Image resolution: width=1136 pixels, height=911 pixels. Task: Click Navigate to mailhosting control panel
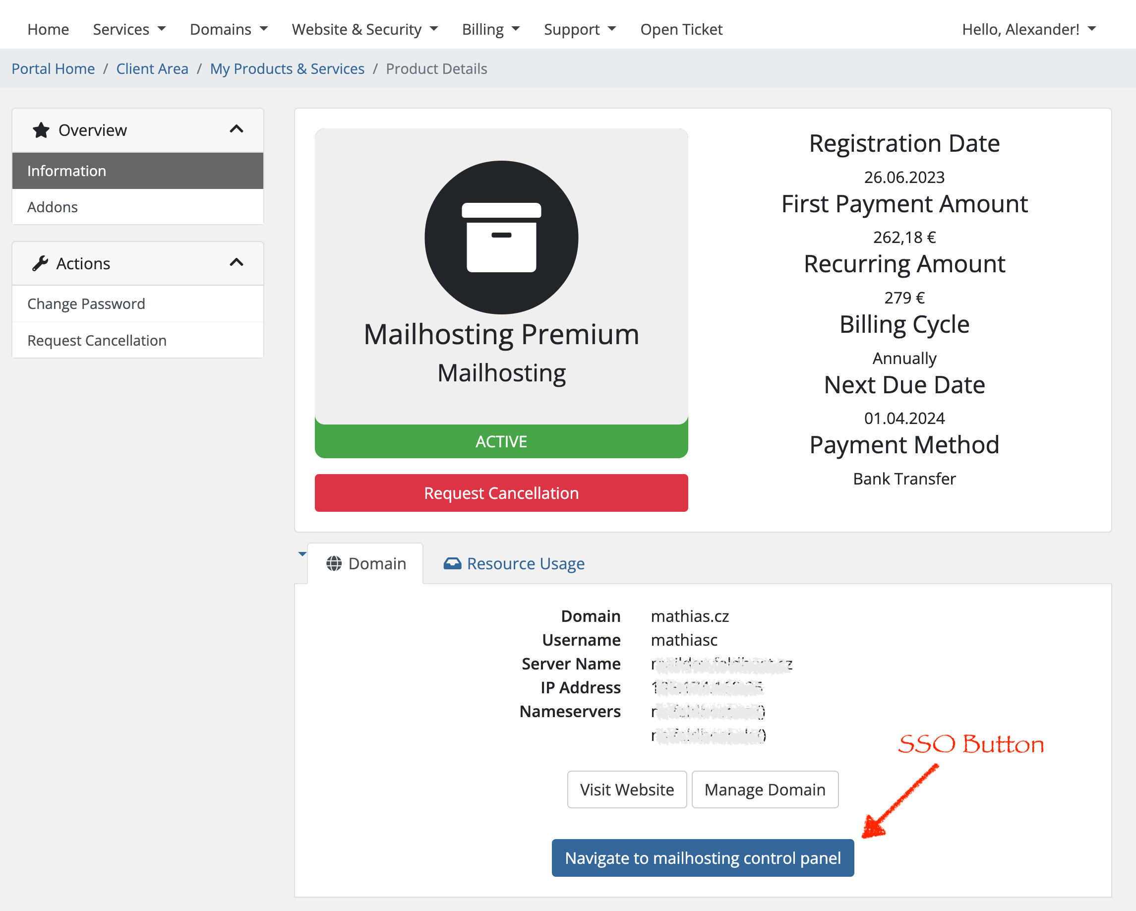[702, 858]
